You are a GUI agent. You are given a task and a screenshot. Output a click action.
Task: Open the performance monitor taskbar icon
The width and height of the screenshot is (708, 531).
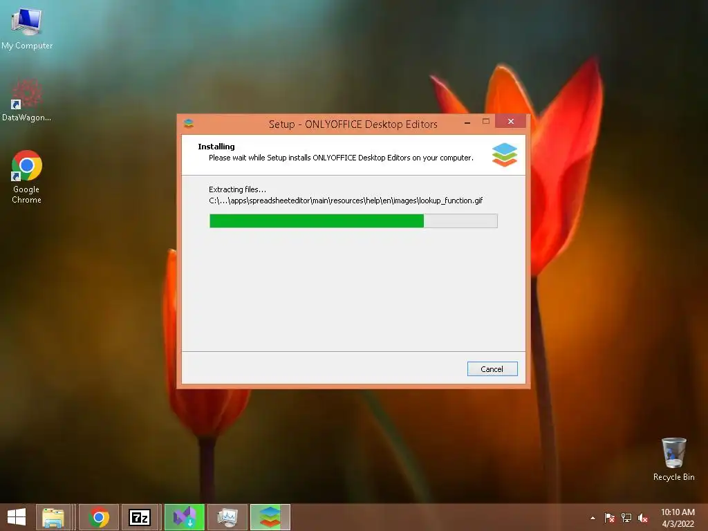point(227,517)
